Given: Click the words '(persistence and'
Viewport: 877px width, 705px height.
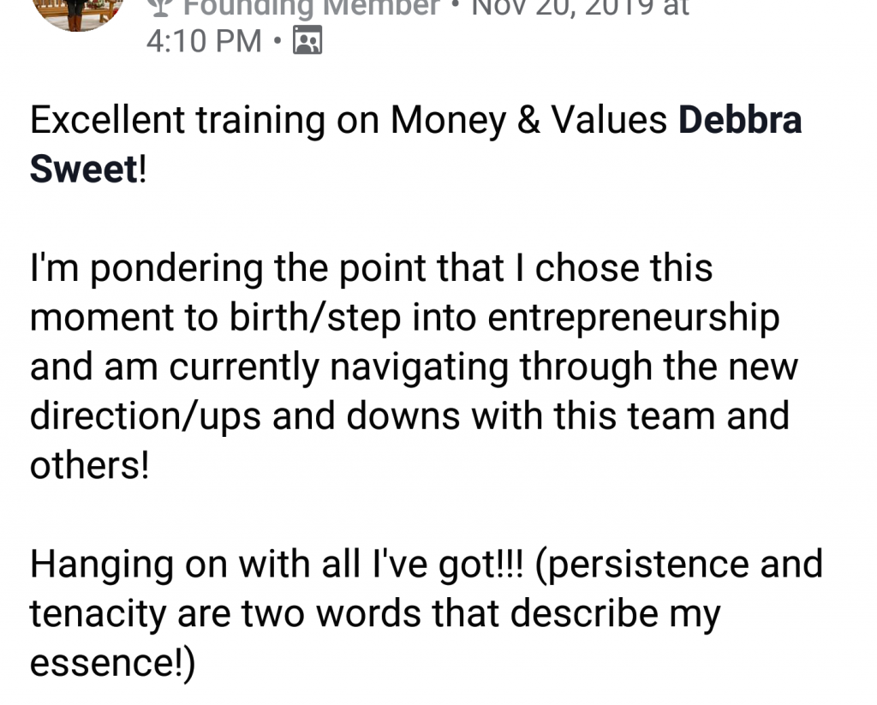Looking at the screenshot, I should click(x=678, y=564).
